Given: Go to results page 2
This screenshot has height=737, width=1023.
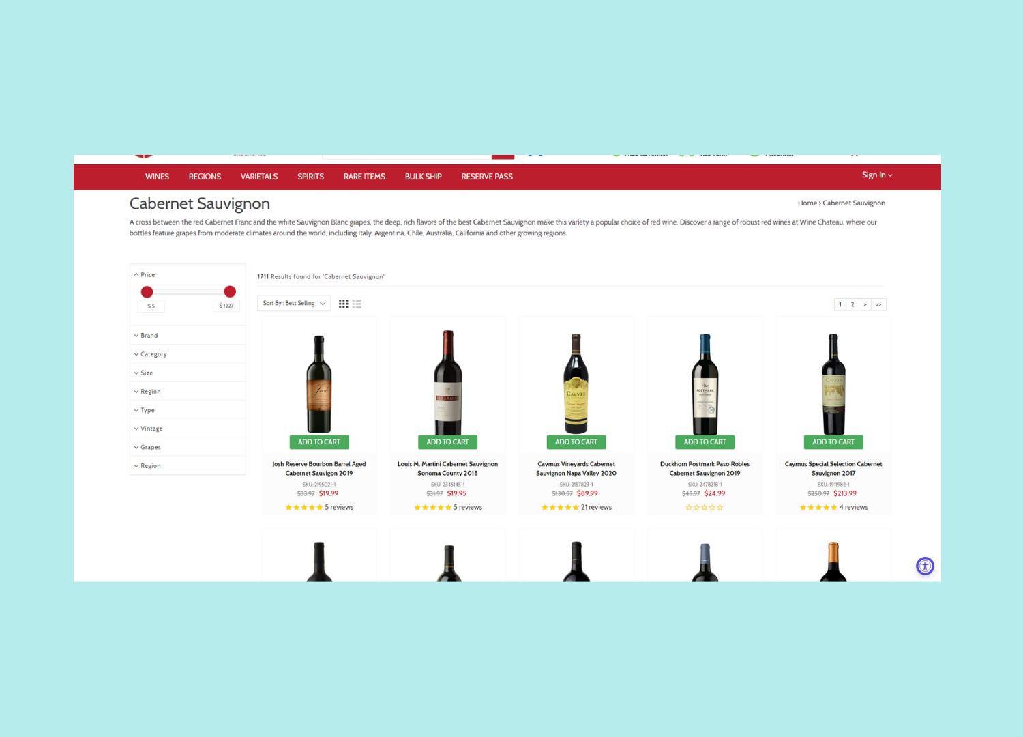Looking at the screenshot, I should (853, 304).
